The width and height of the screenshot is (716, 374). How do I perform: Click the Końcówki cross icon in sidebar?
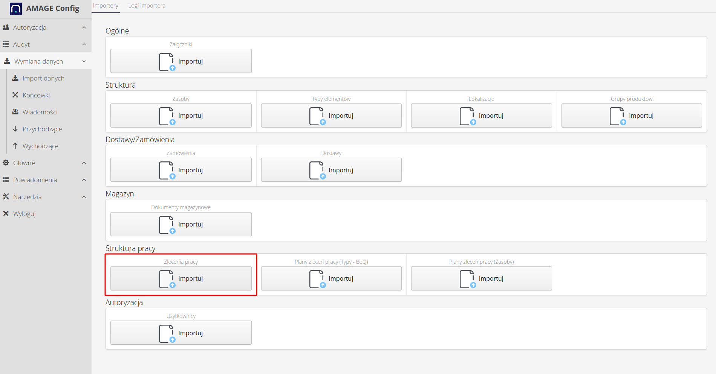15,95
